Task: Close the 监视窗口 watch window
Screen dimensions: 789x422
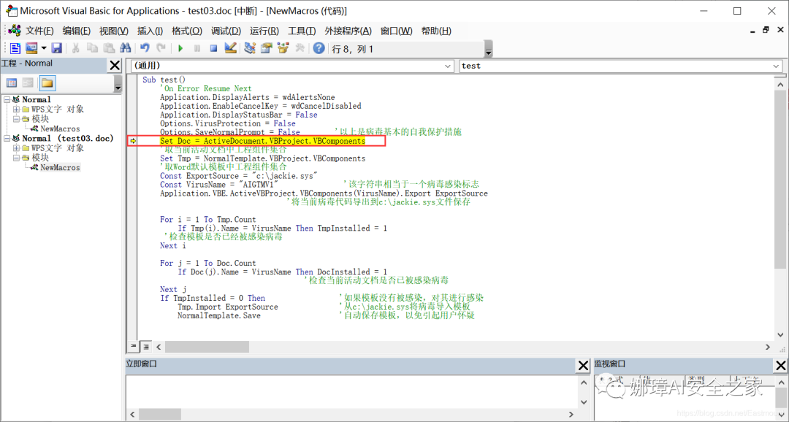Action: 780,366
